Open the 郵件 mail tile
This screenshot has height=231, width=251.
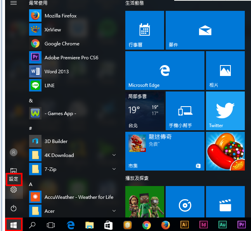(x=205, y=30)
